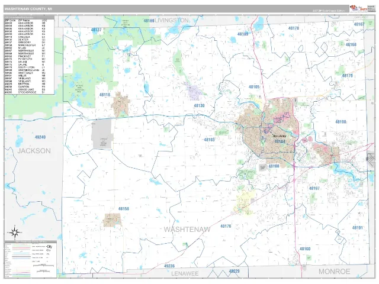Viewport: 379px width, 284px height.
Task: Click the 48104 ZIP code label
Action: [x=280, y=141]
